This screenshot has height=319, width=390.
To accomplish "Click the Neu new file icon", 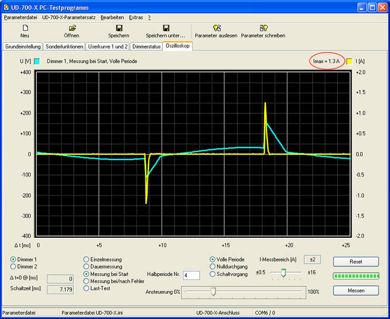I will tap(25, 28).
